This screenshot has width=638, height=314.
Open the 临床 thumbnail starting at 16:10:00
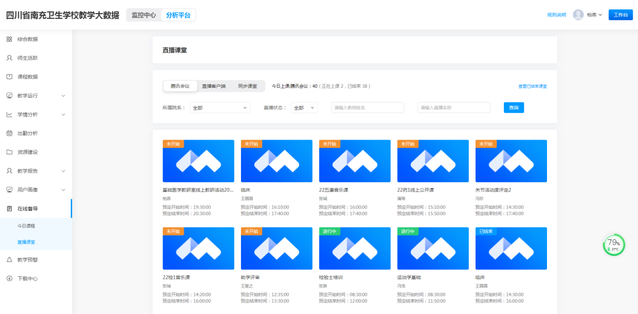[276, 161]
